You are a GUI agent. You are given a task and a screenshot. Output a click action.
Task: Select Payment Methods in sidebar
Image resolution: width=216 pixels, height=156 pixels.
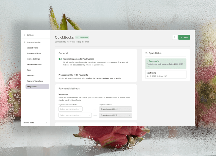tap(34, 64)
